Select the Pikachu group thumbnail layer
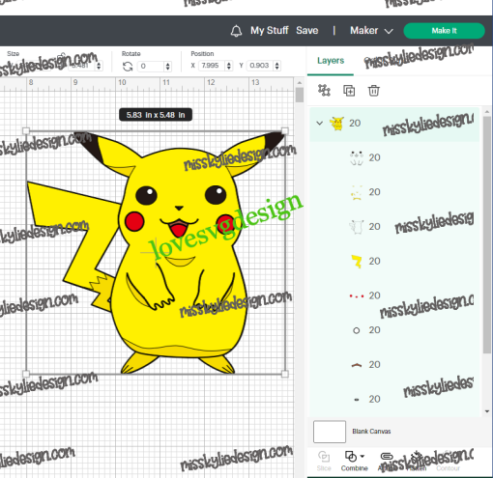The width and height of the screenshot is (493, 478). (x=337, y=124)
